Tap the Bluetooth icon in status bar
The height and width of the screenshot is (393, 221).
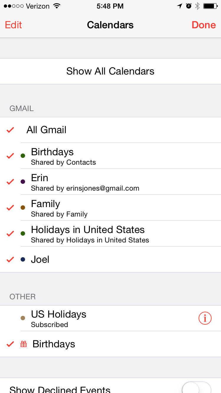197,6
